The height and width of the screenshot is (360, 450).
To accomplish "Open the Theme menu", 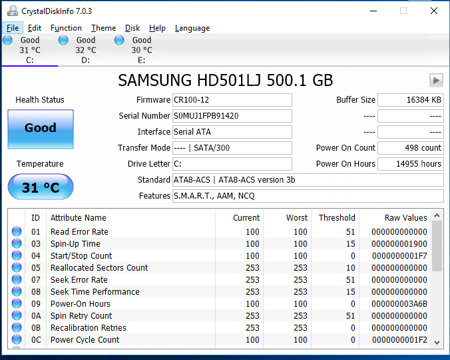I will tap(103, 28).
